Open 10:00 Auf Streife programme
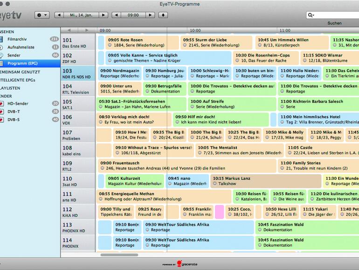Screen dimensions: 359x270 point(232,104)
